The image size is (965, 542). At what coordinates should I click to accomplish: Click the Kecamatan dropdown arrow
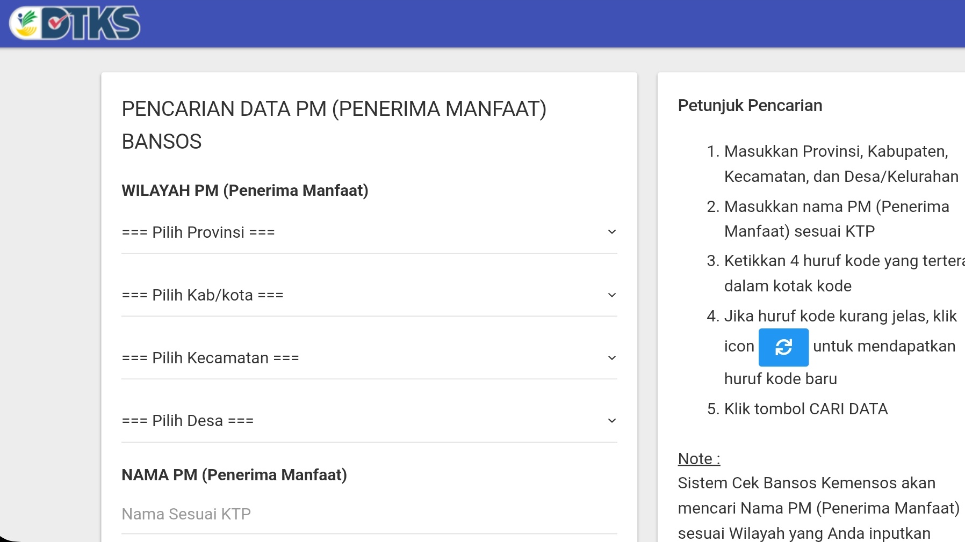[611, 357]
